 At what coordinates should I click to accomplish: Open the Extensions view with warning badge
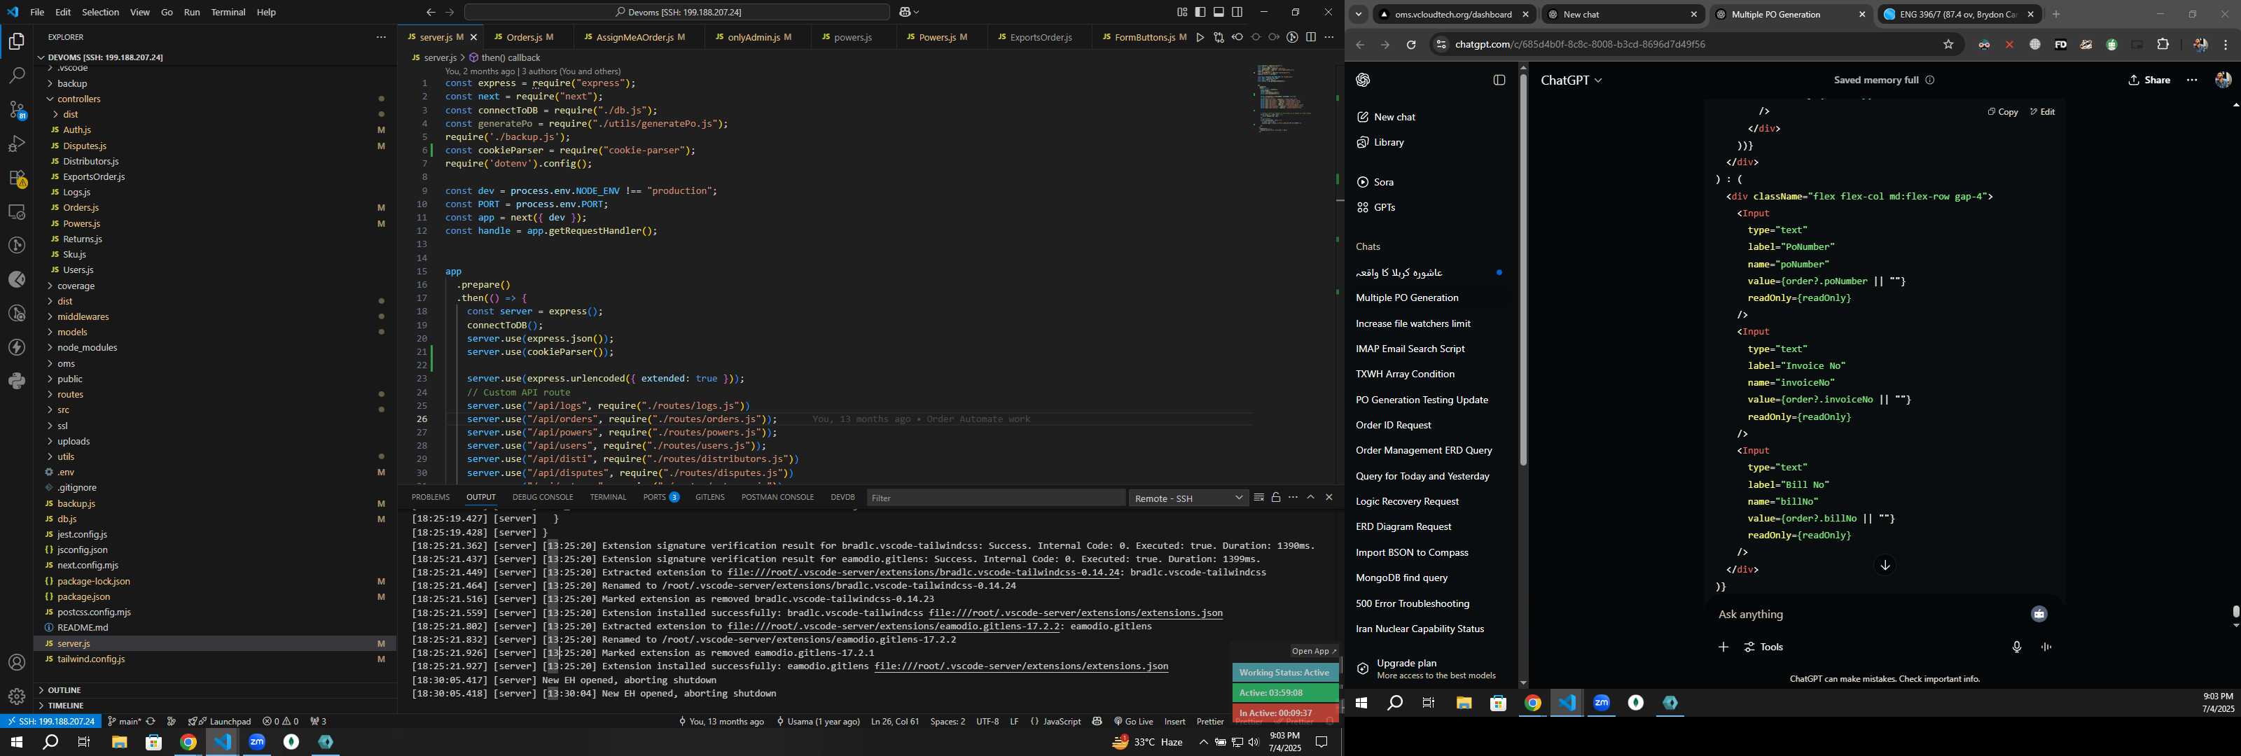[x=17, y=178]
